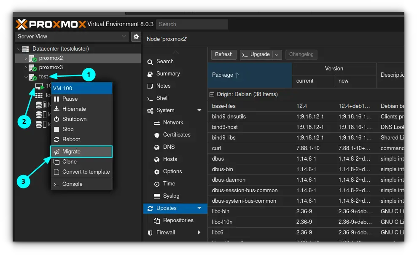Select Convert to template menu entry
This screenshot has width=417, height=255.
click(81, 172)
